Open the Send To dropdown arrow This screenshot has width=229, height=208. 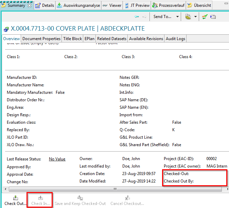(177, 17)
